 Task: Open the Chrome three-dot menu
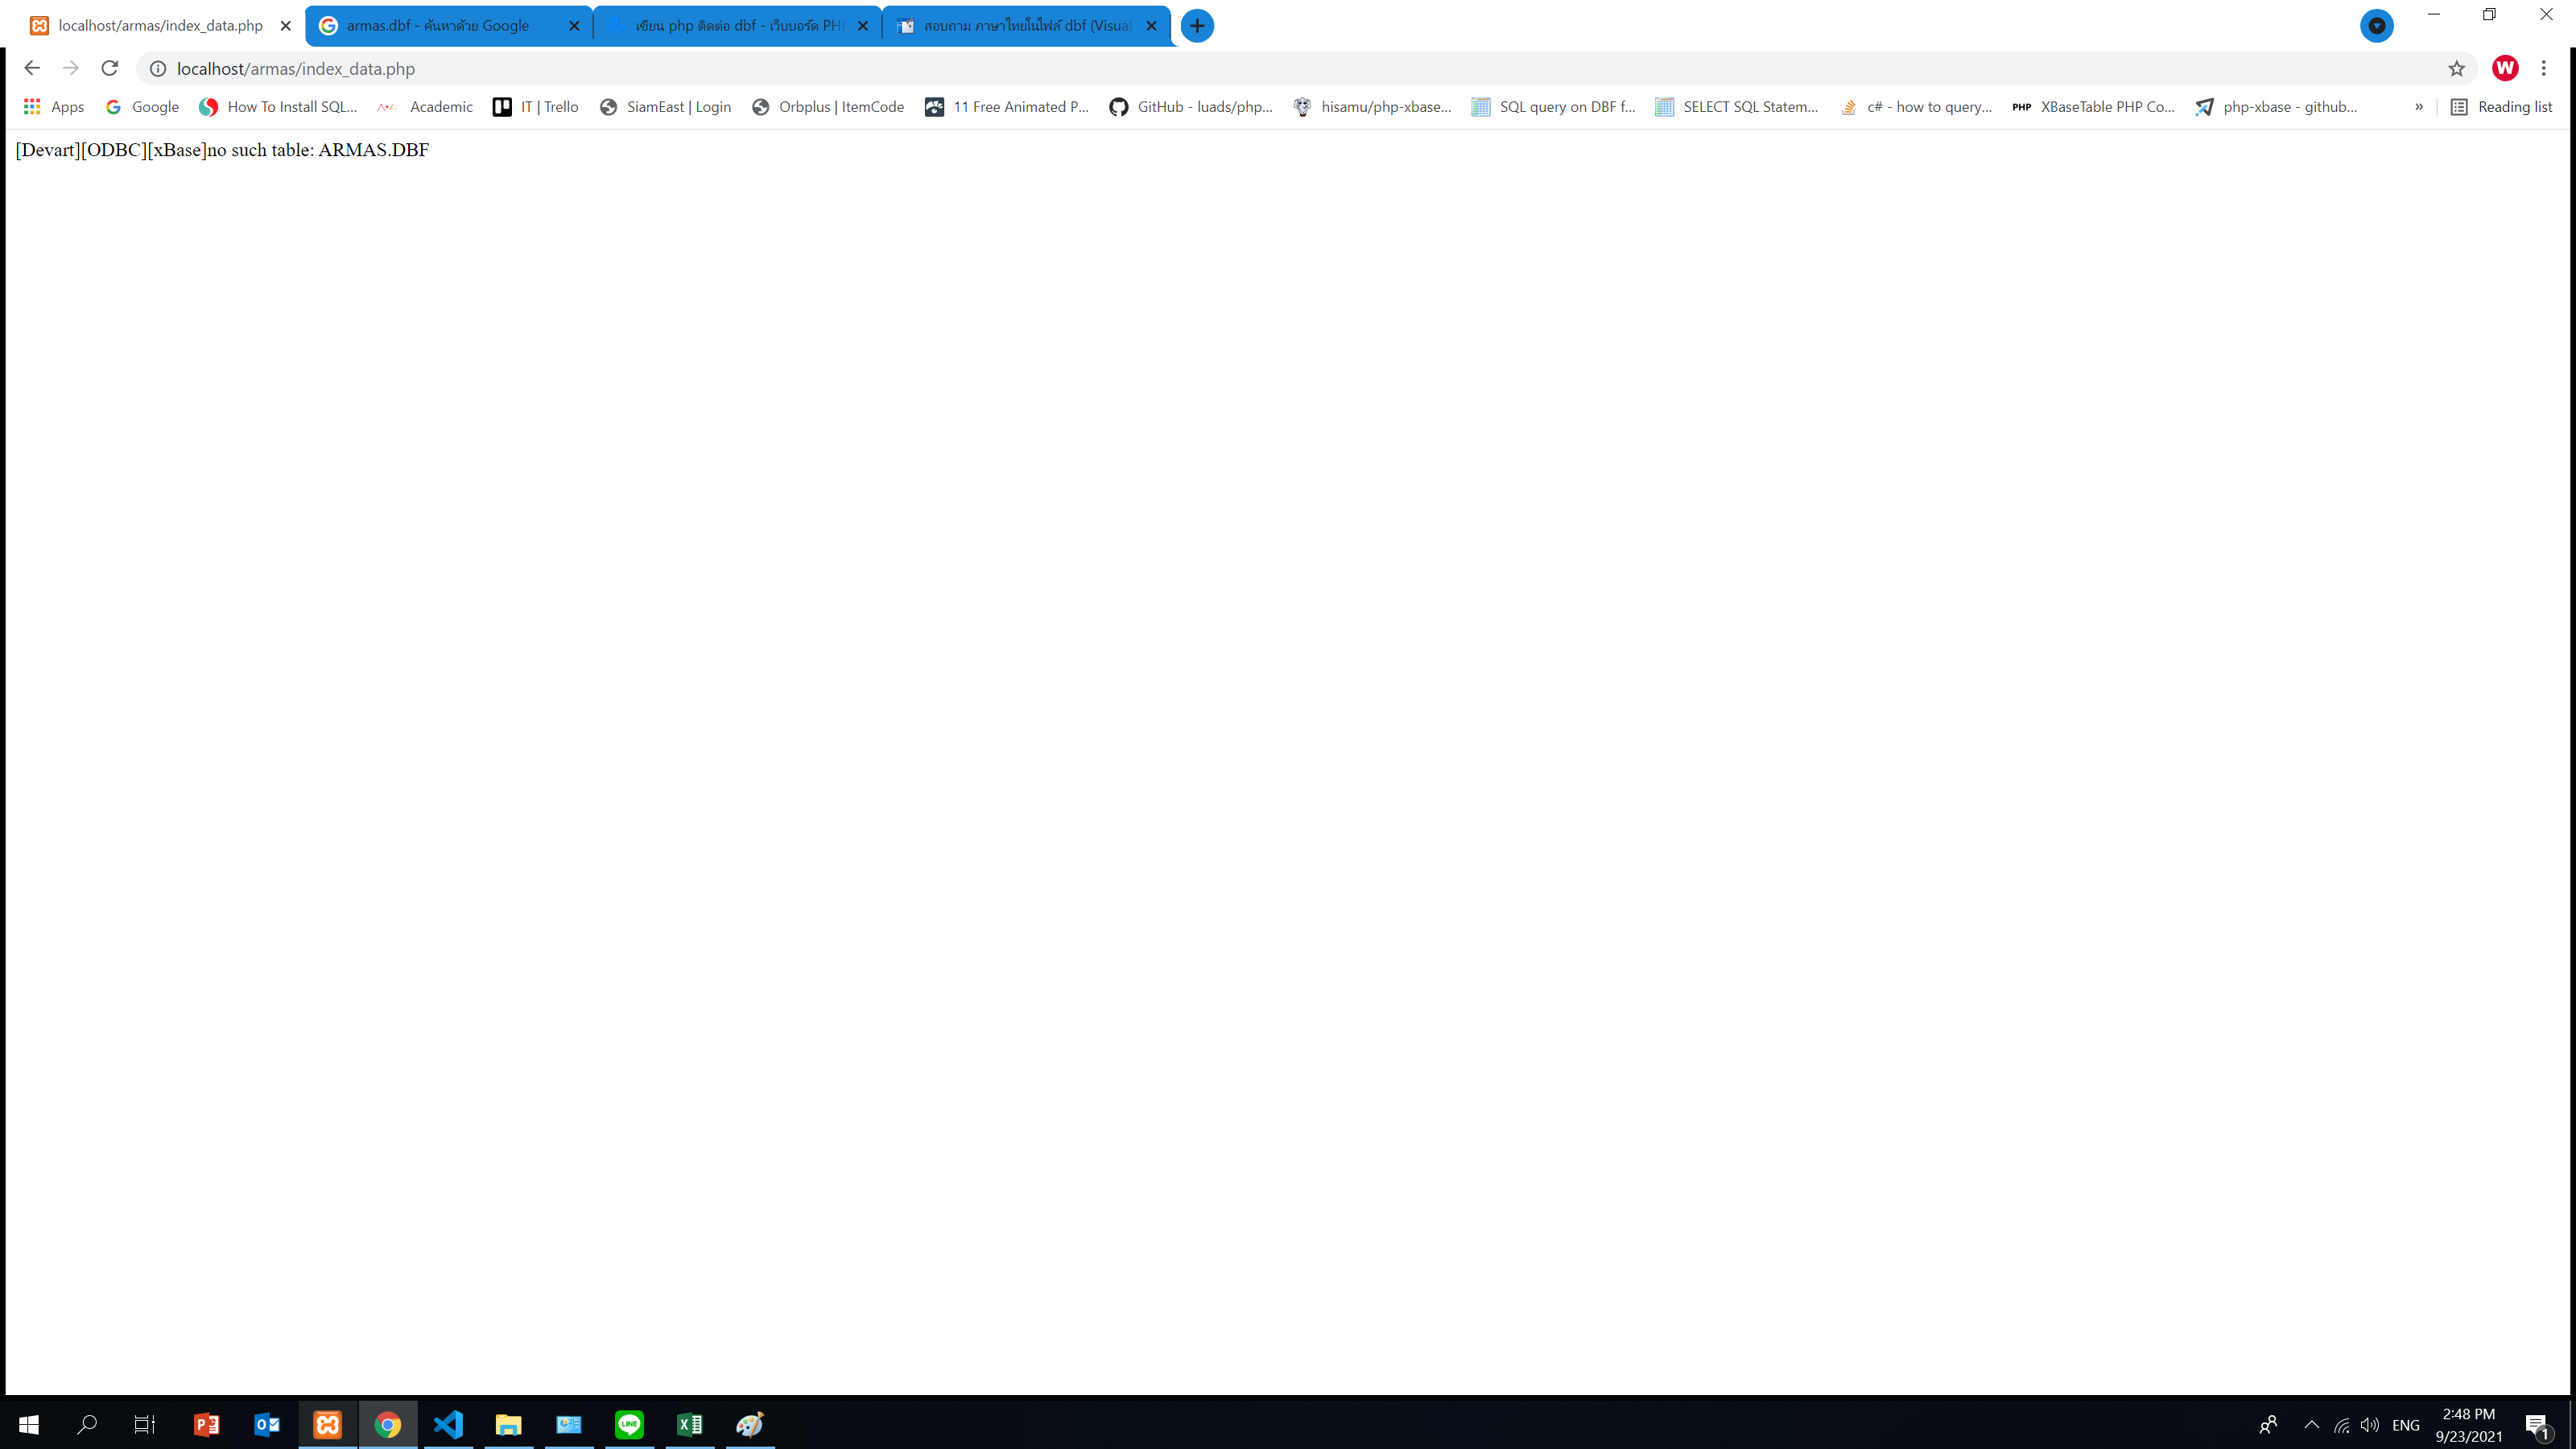(x=2544, y=68)
